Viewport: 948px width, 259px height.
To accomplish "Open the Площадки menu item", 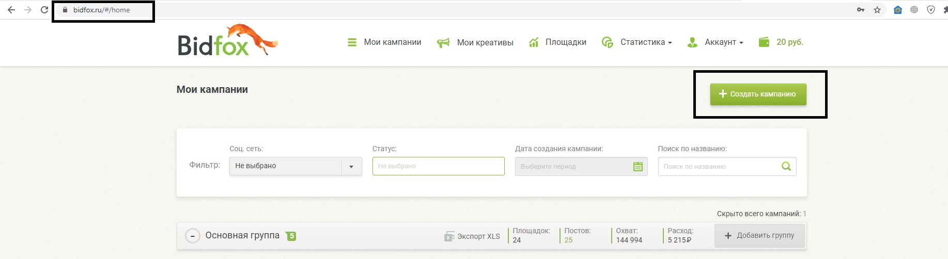I will [x=566, y=42].
